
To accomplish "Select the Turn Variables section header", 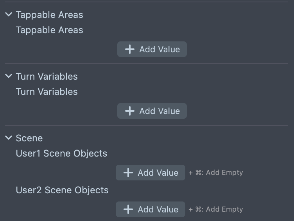I will (x=47, y=77).
